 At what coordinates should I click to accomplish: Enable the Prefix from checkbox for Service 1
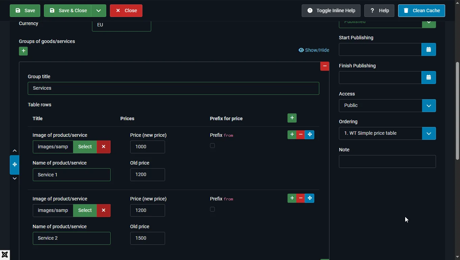click(x=212, y=146)
